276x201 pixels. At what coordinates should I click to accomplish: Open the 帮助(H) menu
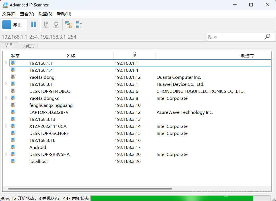64,14
